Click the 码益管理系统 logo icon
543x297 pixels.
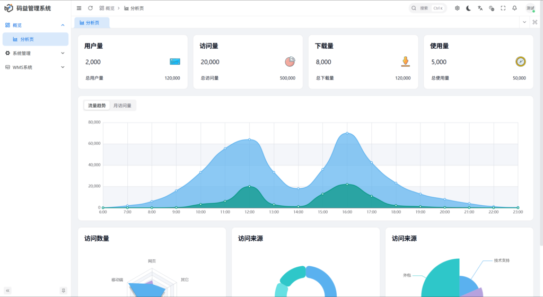pyautogui.click(x=8, y=8)
